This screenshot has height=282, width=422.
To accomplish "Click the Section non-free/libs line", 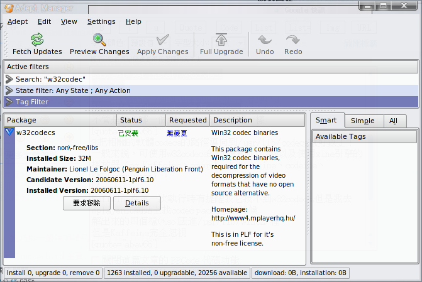I will pos(62,148).
